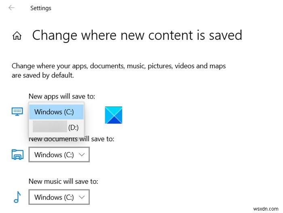Choose the (D:) drive option

click(x=57, y=127)
